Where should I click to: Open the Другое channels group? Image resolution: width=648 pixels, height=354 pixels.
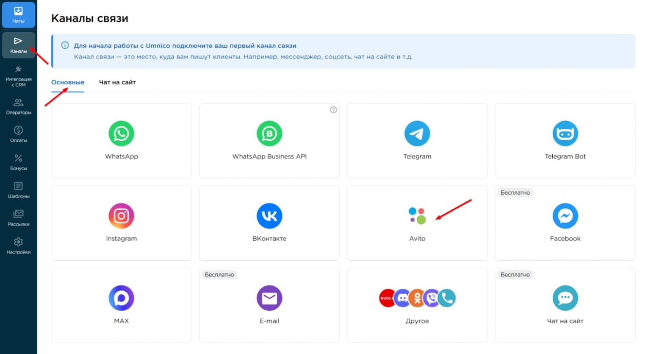(x=417, y=298)
